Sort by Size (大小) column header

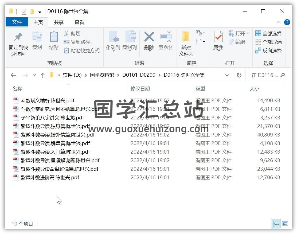click(x=254, y=88)
